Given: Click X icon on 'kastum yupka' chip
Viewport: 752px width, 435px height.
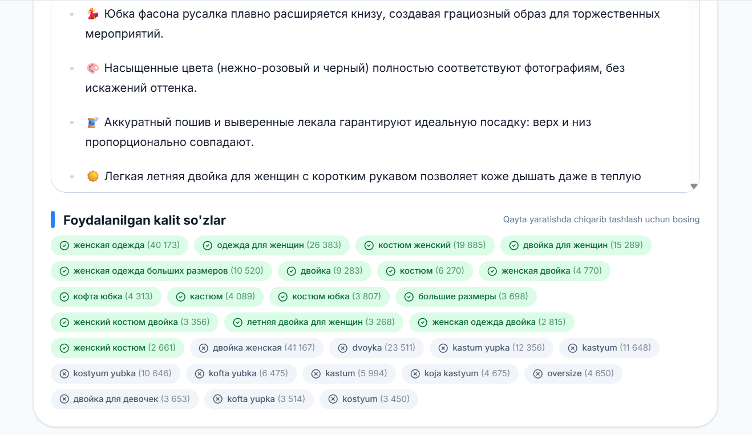Looking at the screenshot, I should 443,348.
